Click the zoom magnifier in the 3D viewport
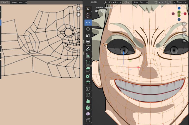The height and width of the screenshot is (125, 189). [x=184, y=24]
